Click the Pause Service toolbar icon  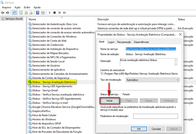click(59, 13)
